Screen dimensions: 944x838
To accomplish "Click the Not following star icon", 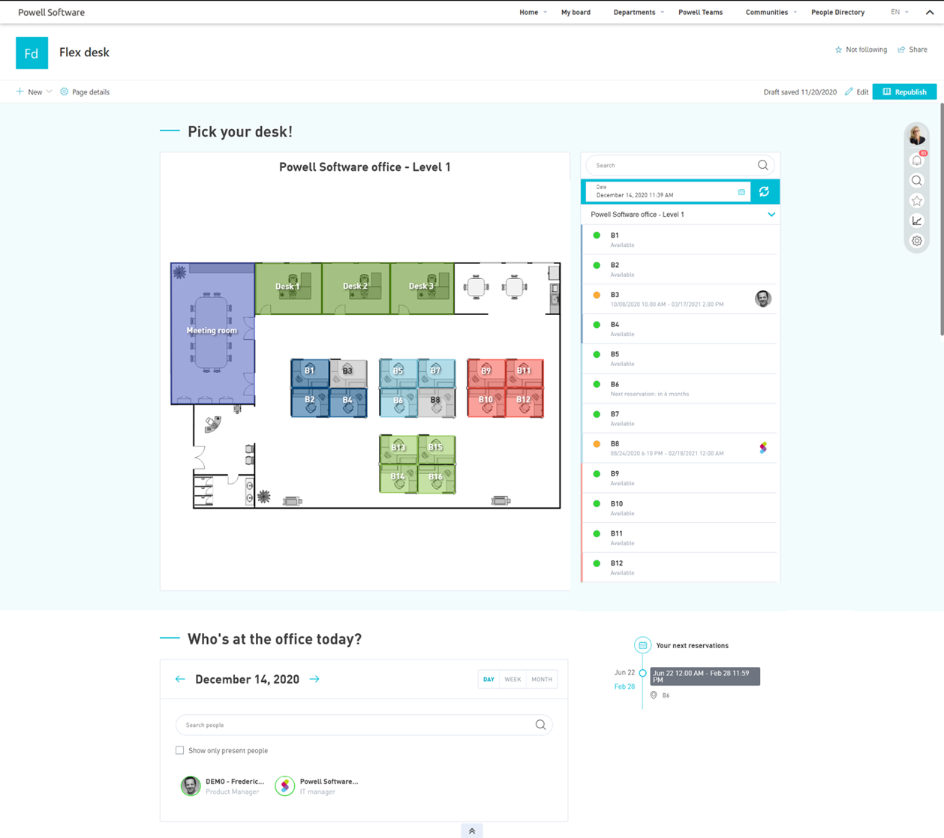I will (x=838, y=50).
